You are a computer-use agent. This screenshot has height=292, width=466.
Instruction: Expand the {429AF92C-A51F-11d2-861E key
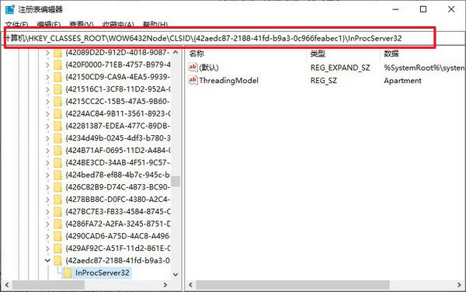[x=47, y=249]
